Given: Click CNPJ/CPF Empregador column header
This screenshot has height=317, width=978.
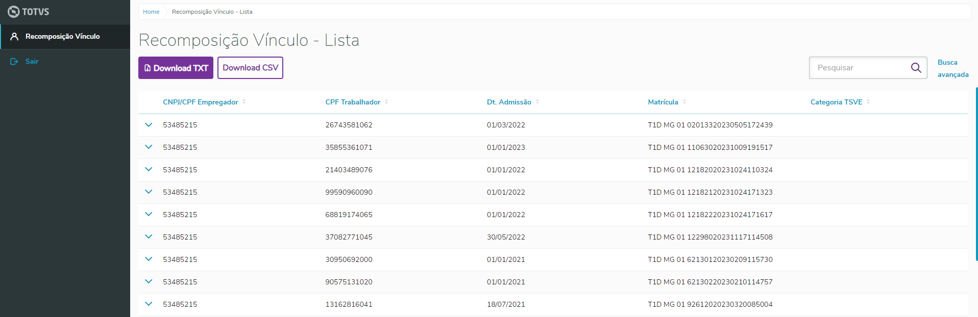Looking at the screenshot, I should (201, 102).
